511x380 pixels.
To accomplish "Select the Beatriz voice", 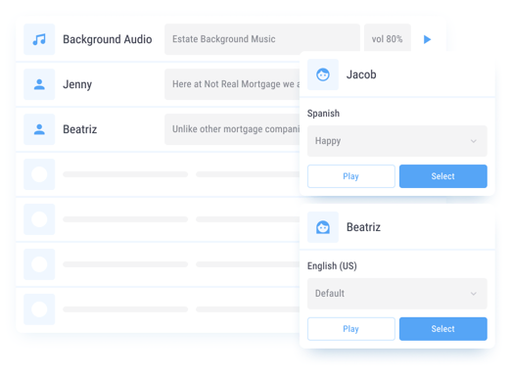I will pos(443,329).
